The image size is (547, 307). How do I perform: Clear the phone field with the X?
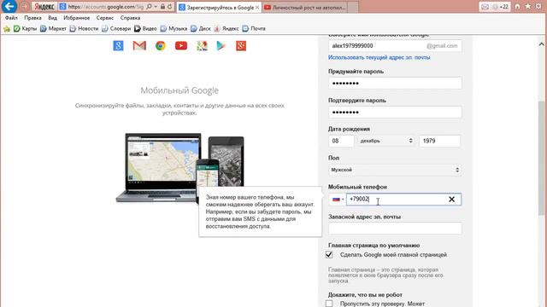click(x=451, y=199)
